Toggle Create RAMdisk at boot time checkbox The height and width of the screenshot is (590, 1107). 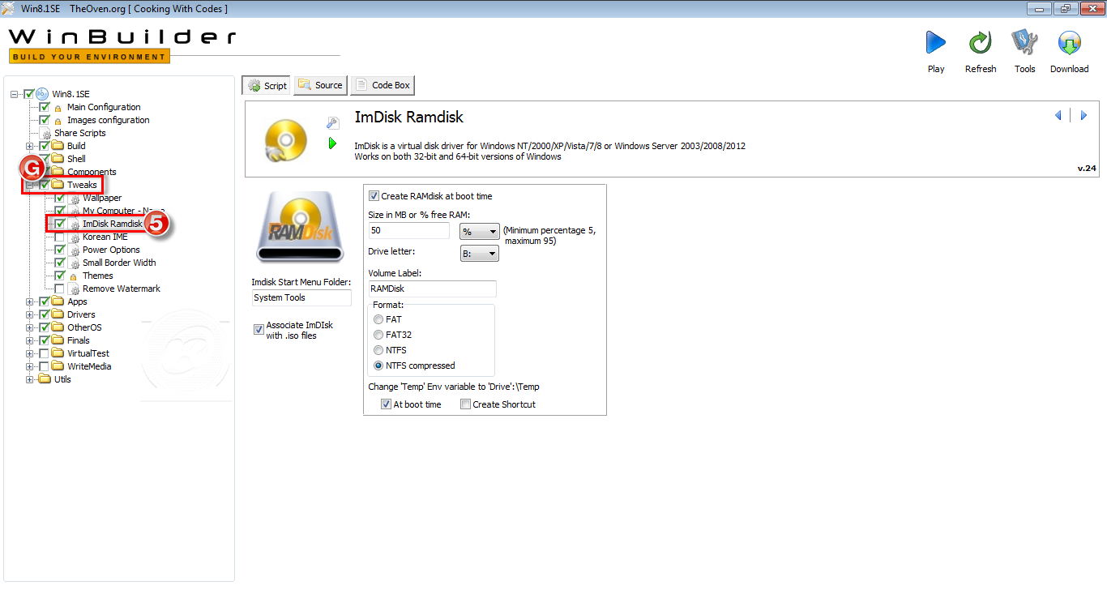[374, 196]
